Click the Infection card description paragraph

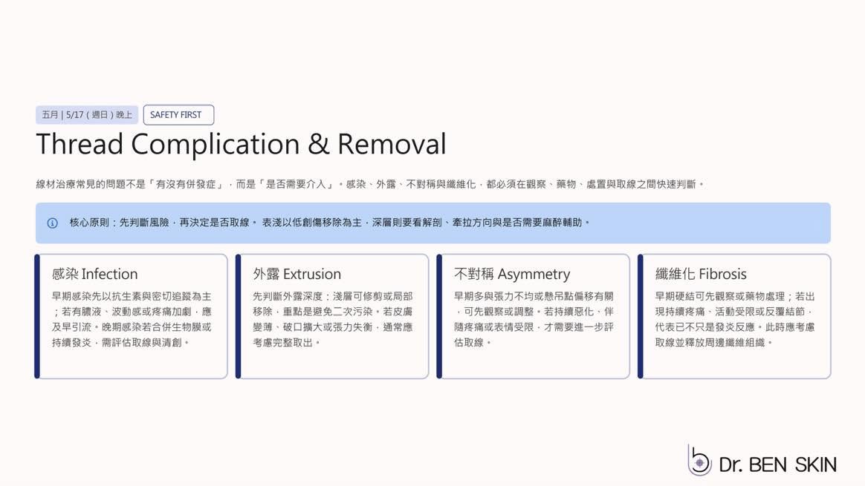[x=132, y=320]
